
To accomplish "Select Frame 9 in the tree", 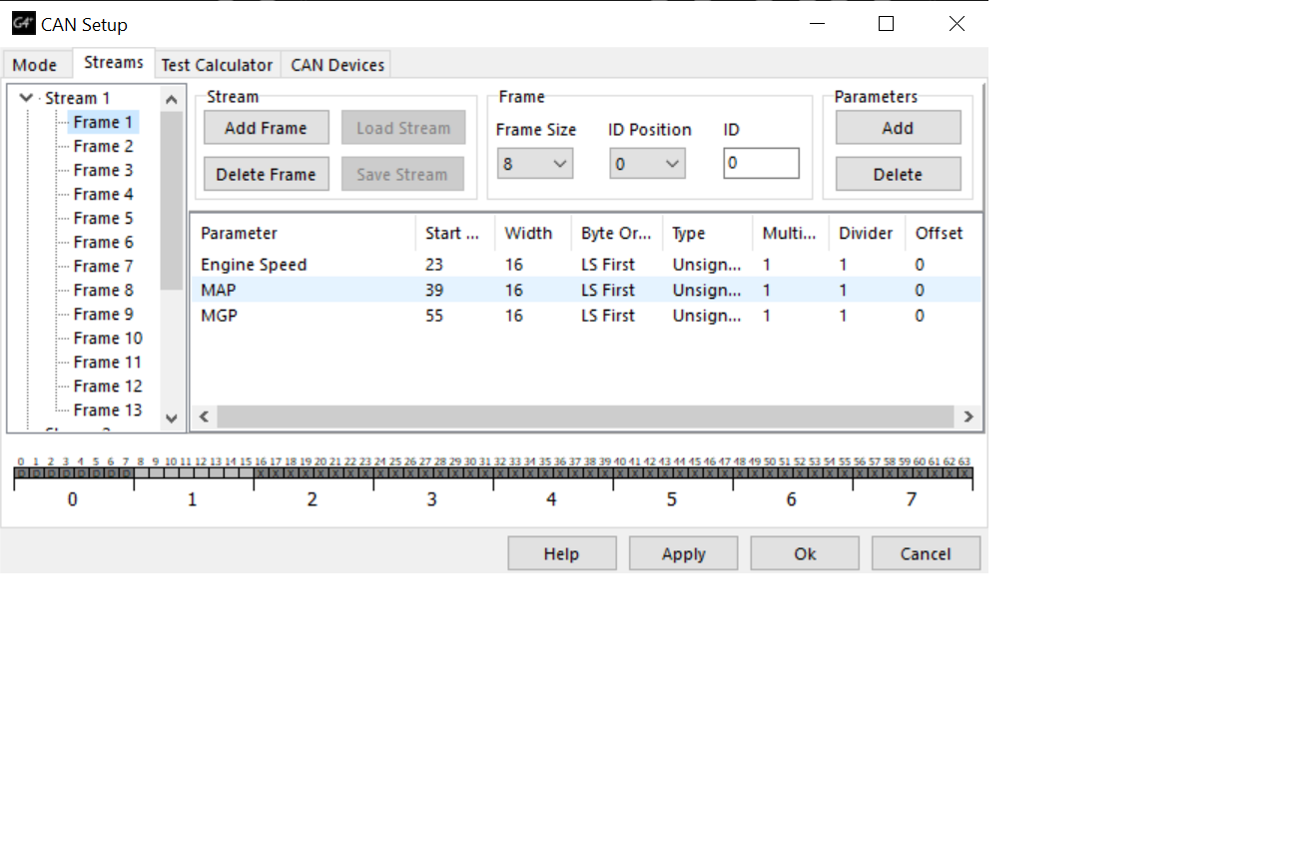I will (x=103, y=314).
